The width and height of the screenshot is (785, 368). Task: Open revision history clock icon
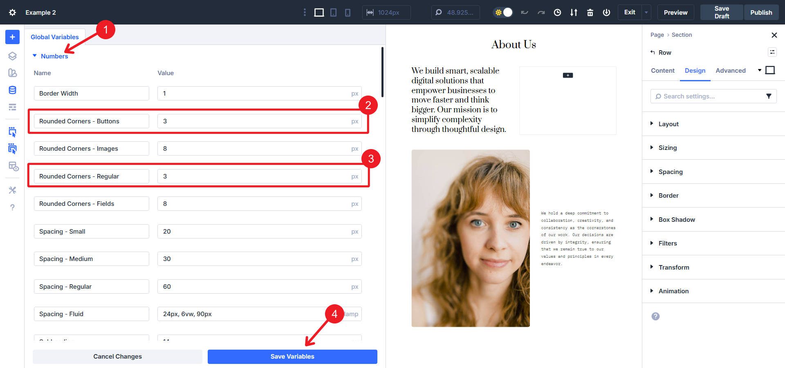coord(557,12)
